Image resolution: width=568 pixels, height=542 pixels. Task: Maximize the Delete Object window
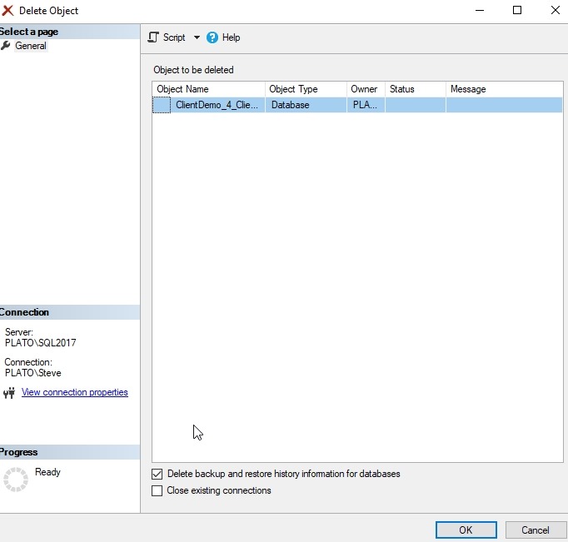(517, 11)
